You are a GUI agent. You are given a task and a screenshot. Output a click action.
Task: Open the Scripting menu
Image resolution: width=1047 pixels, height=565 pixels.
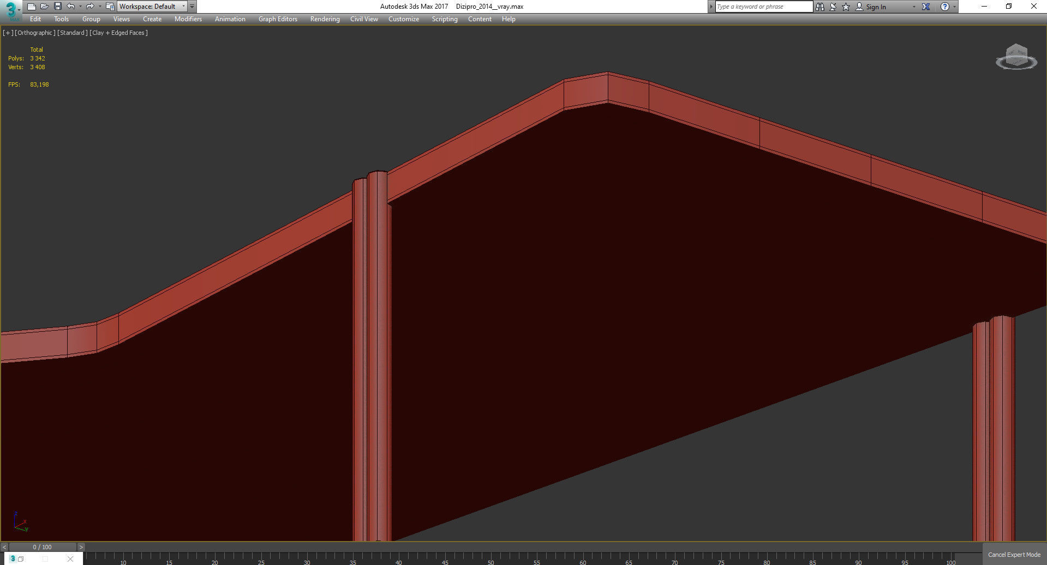point(445,19)
